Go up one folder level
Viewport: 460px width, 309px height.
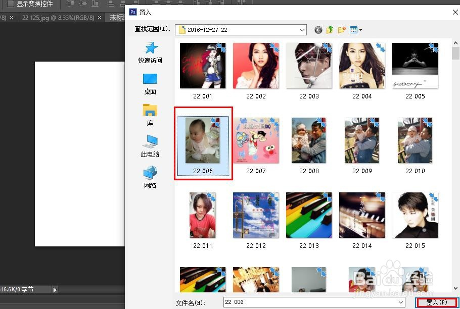point(330,30)
